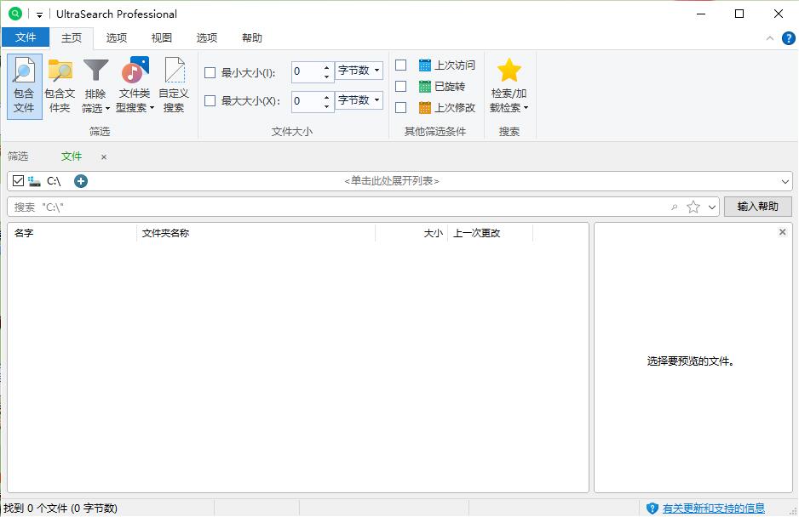Screen dimensions: 799x517
Task: Click the 上次修改 orange calendar icon
Action: 424,107
